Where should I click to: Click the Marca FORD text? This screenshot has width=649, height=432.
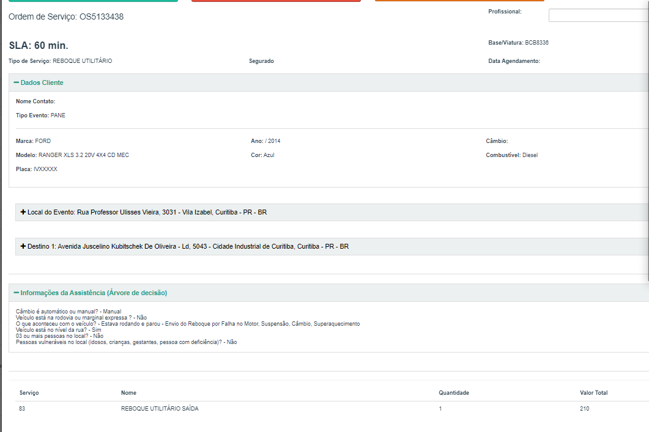tap(33, 141)
